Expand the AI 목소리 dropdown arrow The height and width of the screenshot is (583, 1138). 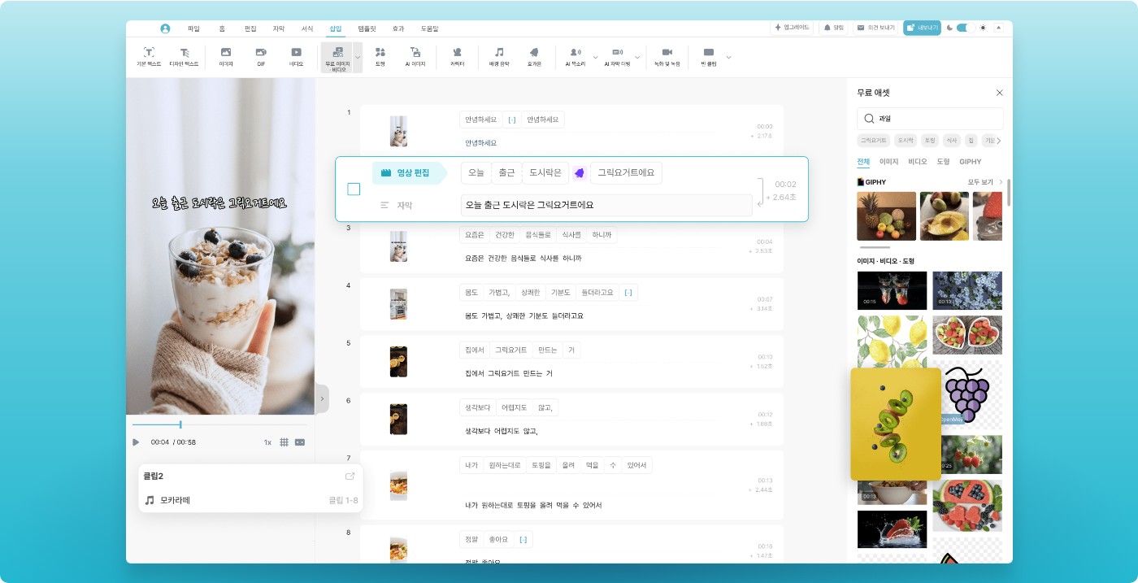click(595, 58)
